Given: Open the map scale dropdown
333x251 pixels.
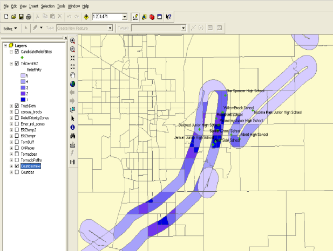Looking at the screenshot, I should point(125,17).
